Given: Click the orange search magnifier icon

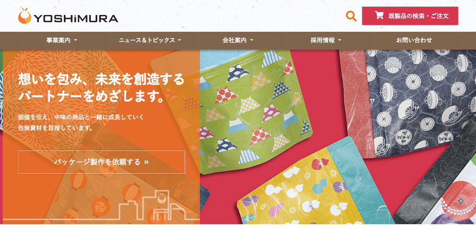Looking at the screenshot, I should pos(351,16).
